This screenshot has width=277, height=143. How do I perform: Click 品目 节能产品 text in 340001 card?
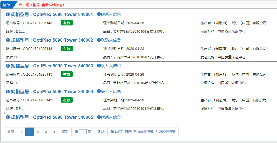coord(133,32)
